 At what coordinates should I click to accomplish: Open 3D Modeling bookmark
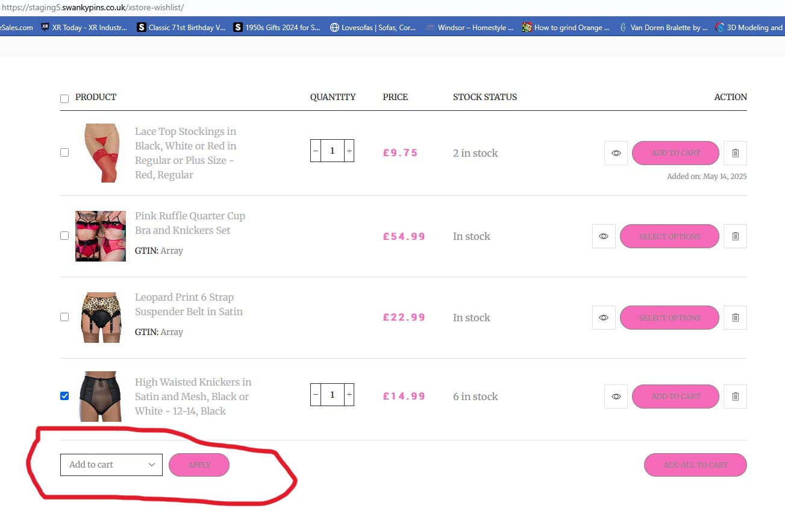click(x=749, y=27)
